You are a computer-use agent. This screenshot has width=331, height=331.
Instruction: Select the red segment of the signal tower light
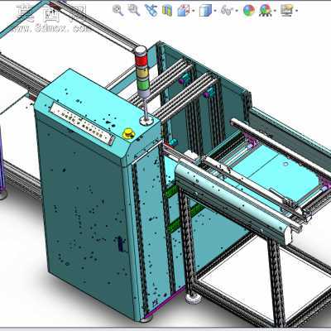pyautogui.click(x=141, y=60)
